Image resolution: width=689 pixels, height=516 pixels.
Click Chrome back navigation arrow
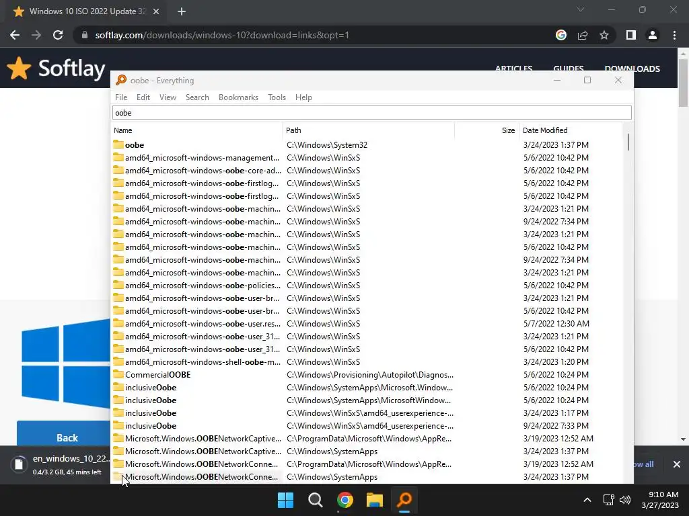pos(15,35)
